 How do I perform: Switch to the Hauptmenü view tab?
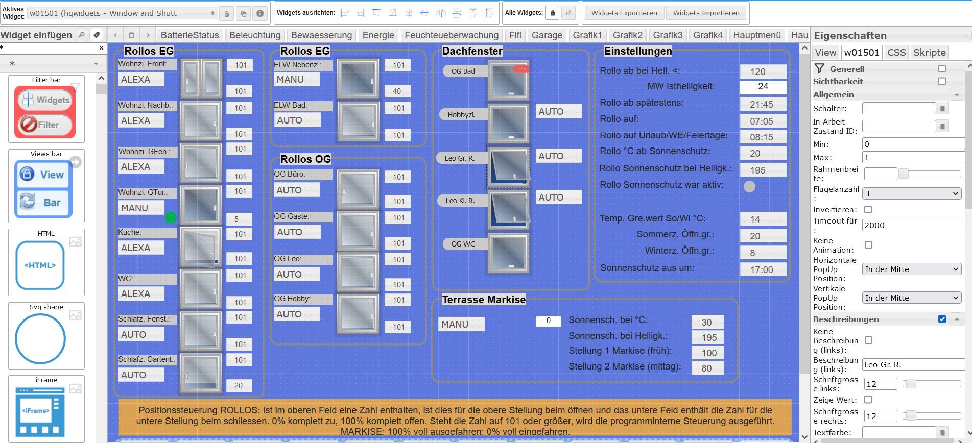757,35
